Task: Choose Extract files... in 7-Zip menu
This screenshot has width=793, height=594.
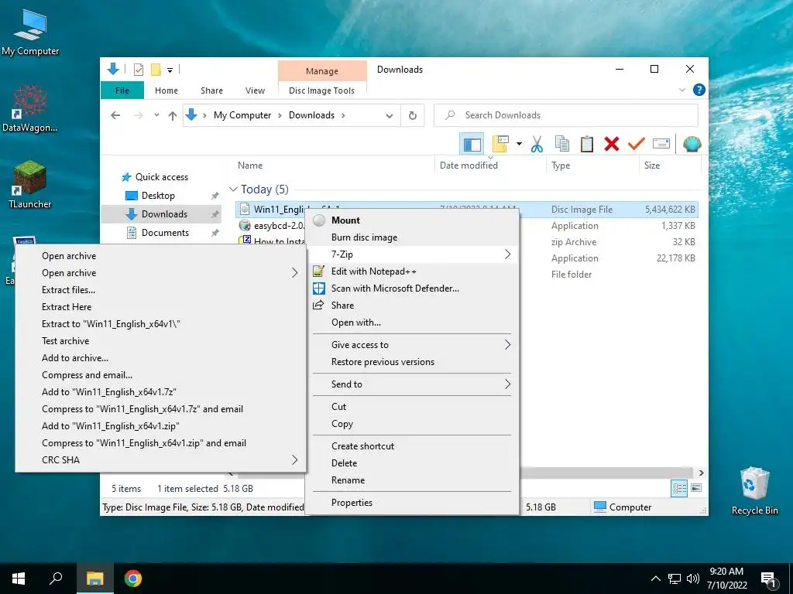Action: coord(161,290)
